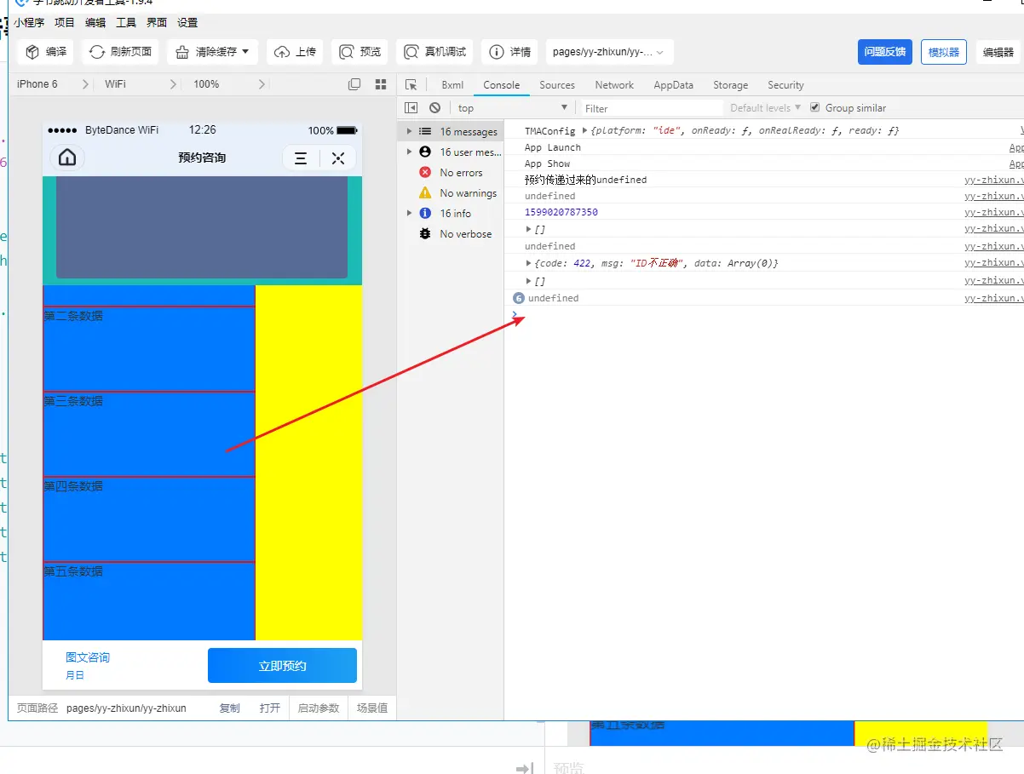Viewport: 1024px width, 774px height.
Task: Switch to the Bxml tab
Action: coord(452,85)
